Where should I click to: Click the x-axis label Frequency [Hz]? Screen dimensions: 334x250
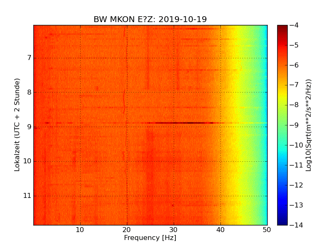click(150, 237)
